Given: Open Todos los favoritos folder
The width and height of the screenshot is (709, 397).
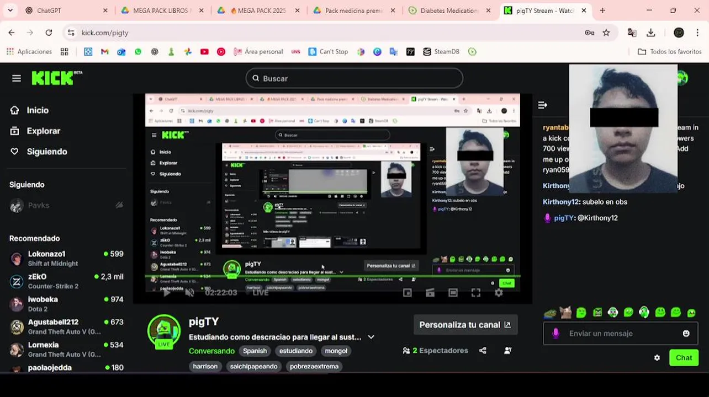Looking at the screenshot, I should (669, 51).
